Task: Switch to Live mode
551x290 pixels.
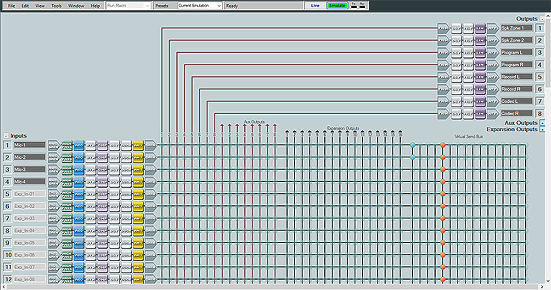Action: pos(315,6)
